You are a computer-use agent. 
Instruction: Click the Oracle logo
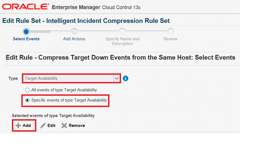point(25,7)
